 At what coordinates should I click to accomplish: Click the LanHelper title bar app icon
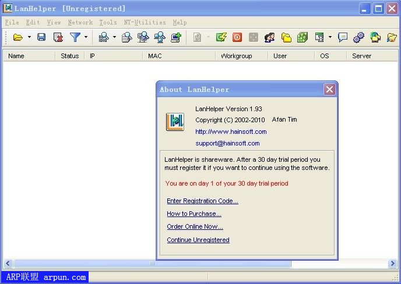8,8
